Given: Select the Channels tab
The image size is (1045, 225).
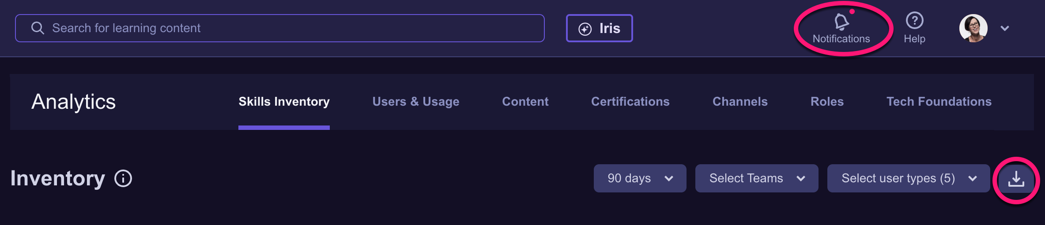Looking at the screenshot, I should (740, 102).
